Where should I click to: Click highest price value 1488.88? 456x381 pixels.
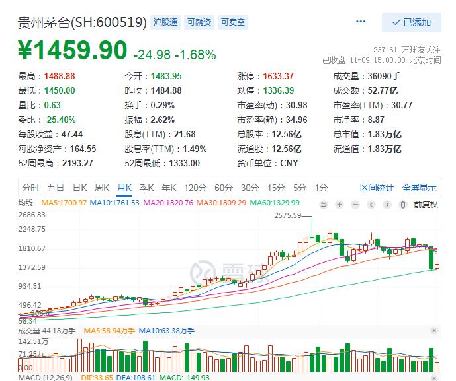tap(60, 77)
